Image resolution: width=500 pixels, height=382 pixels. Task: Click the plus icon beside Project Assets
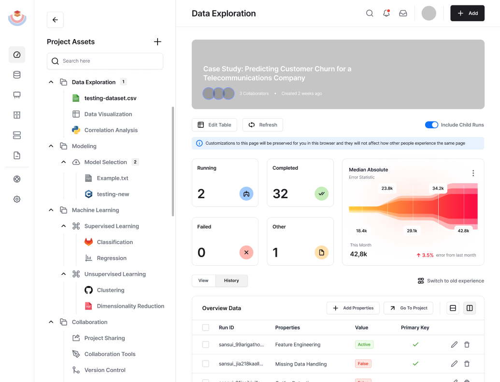(x=157, y=42)
